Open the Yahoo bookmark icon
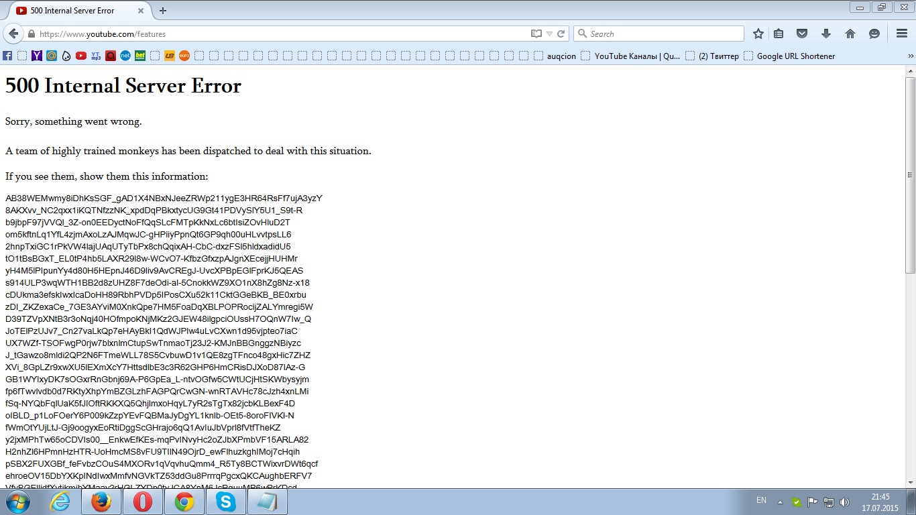Image resolution: width=916 pixels, height=515 pixels. (x=37, y=56)
